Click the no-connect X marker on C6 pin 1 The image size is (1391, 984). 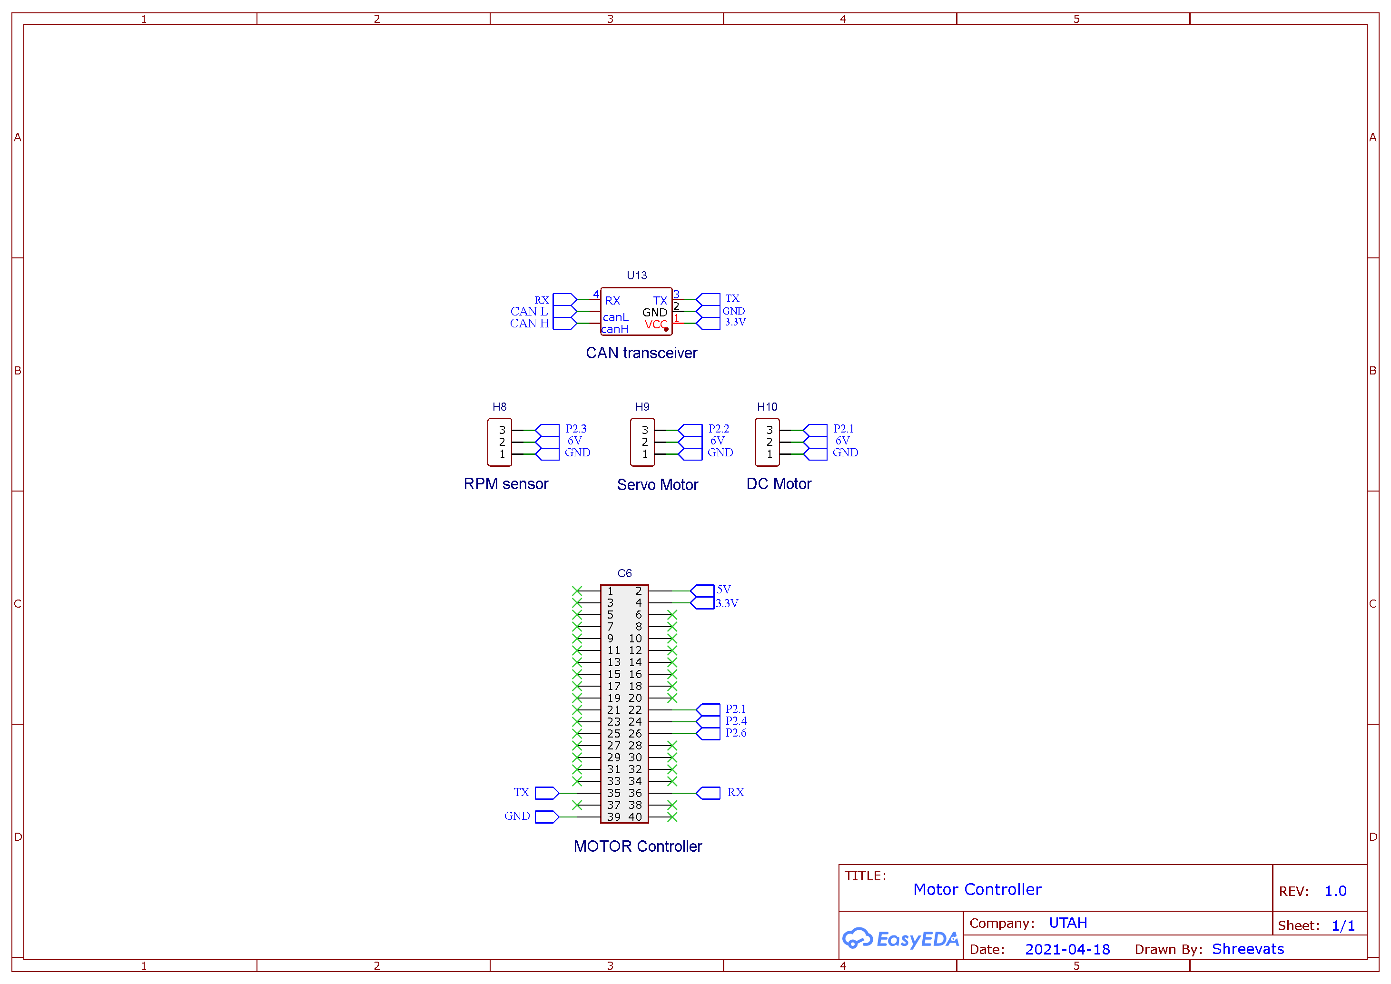coord(577,590)
